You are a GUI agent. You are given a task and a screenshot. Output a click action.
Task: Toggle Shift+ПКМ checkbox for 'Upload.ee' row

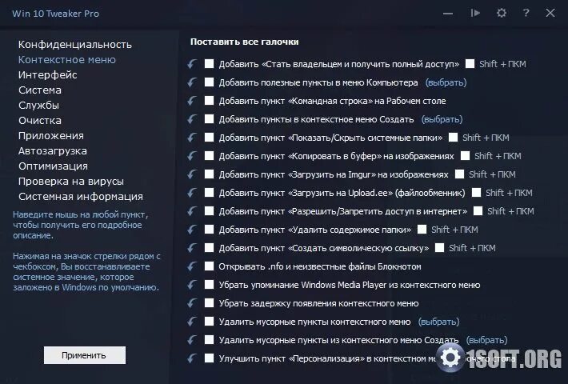coord(476,193)
